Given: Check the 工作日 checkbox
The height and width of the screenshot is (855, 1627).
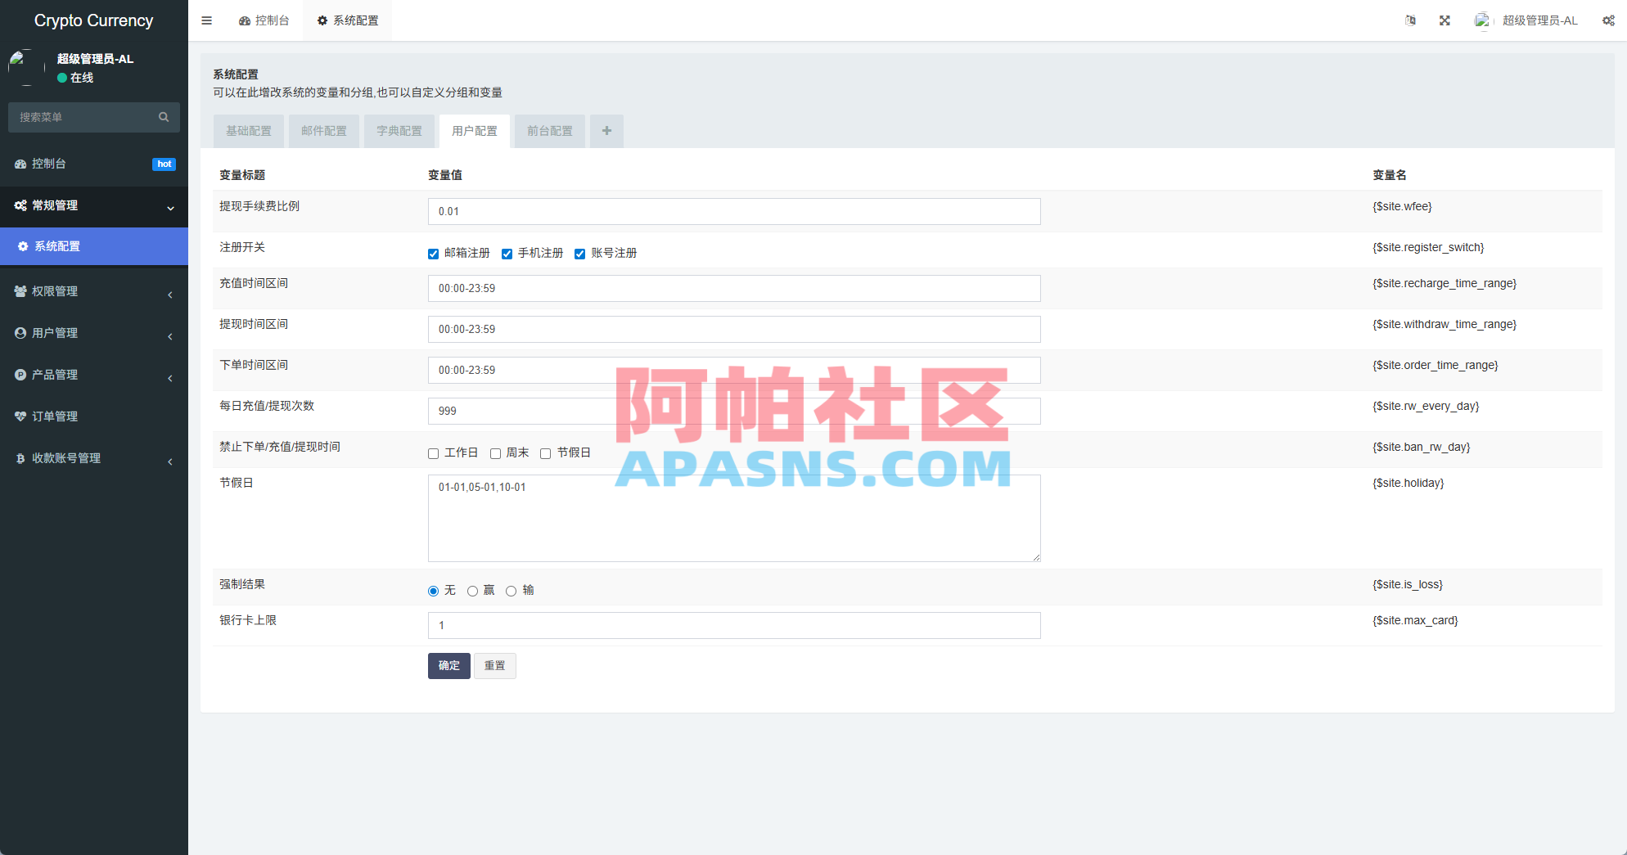Looking at the screenshot, I should coord(433,453).
